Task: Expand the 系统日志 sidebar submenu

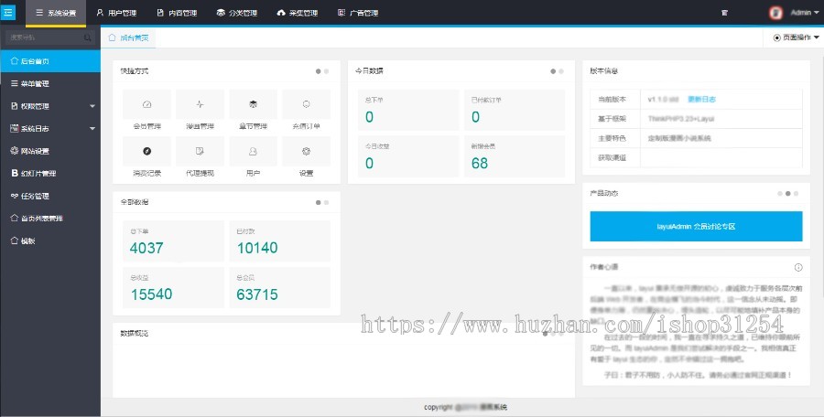Action: (50, 128)
